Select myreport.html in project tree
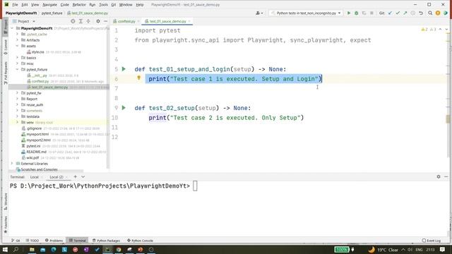452x254 pixels. click(37, 134)
